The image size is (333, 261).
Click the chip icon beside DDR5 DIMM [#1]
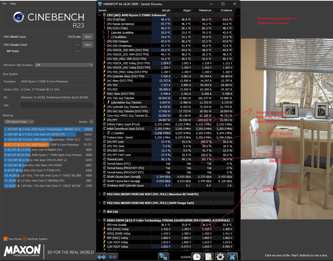(104, 220)
